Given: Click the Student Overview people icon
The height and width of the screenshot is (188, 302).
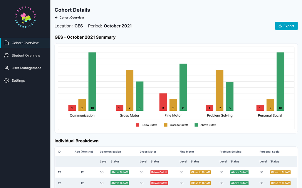Looking at the screenshot, I should [7, 55].
